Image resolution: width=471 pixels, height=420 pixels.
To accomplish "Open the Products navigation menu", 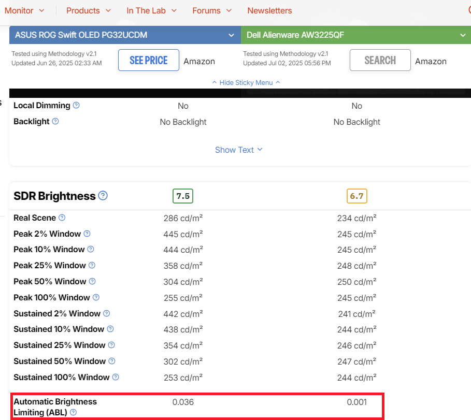I will click(x=89, y=10).
